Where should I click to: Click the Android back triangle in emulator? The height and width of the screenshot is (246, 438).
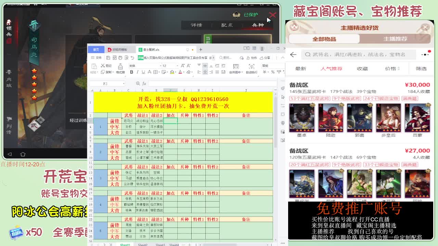click(10, 154)
